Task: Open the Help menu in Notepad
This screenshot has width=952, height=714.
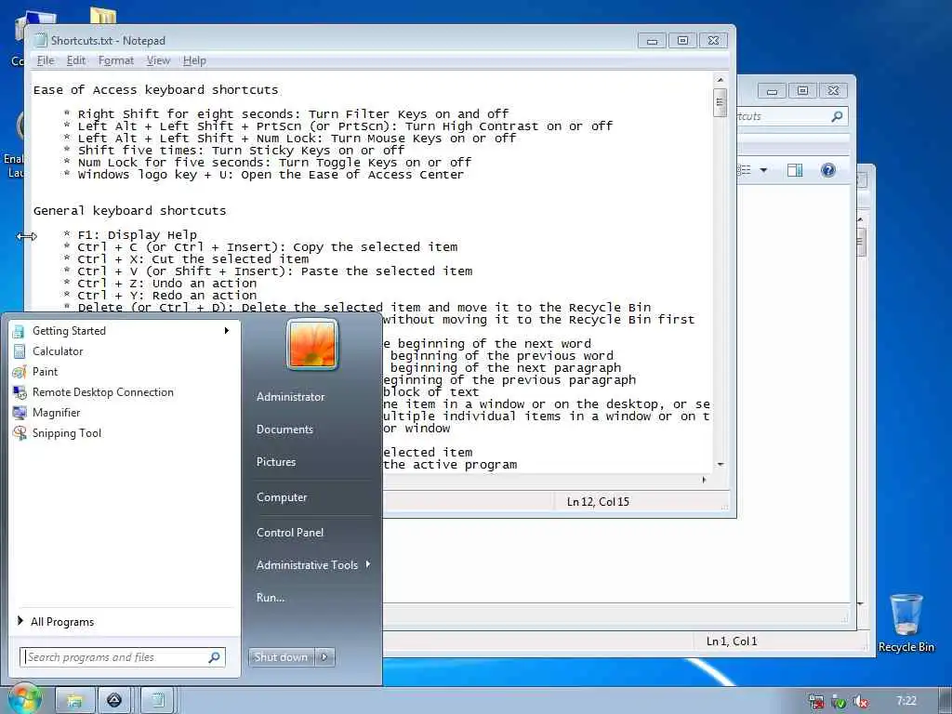Action: point(194,60)
